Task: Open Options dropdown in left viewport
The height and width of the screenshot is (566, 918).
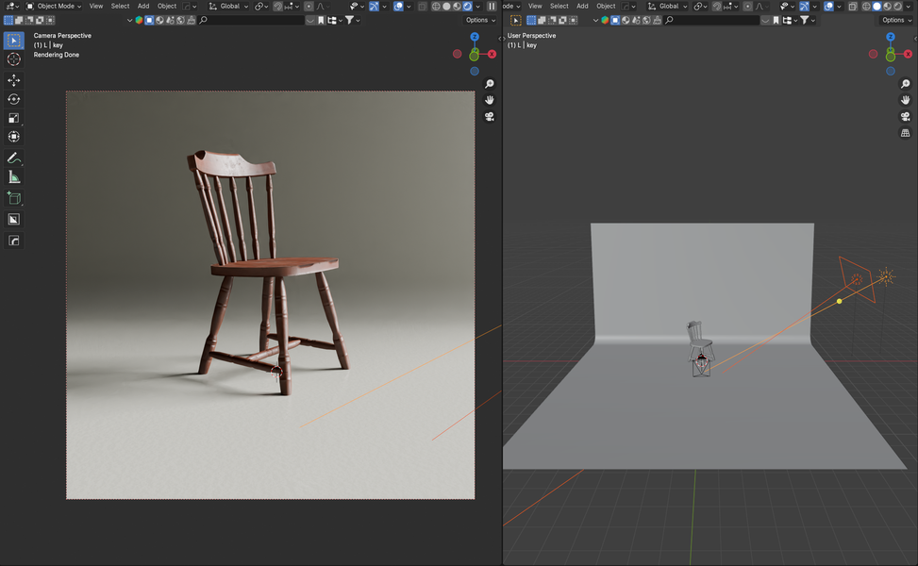Action: point(480,20)
